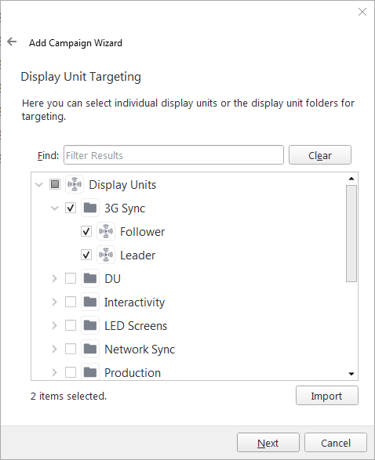Screen dimensions: 375x460
Task: Click the DU folder icon
Action: click(90, 278)
